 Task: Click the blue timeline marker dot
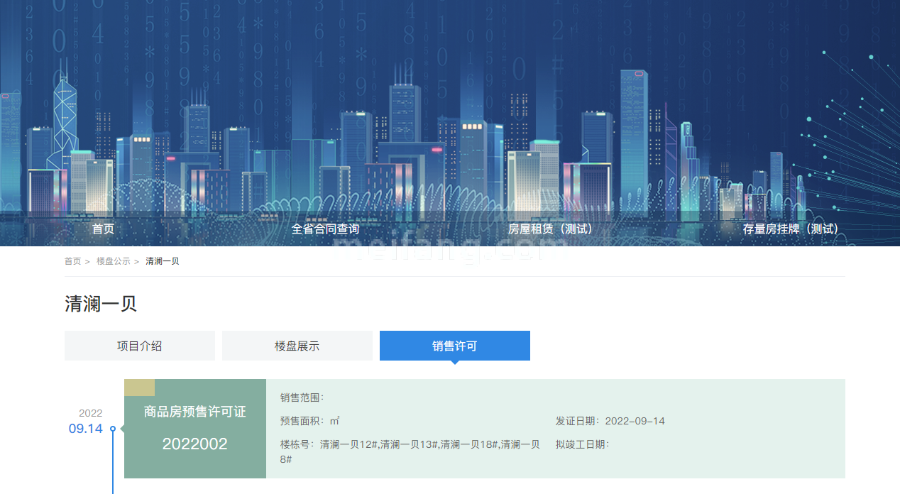click(x=113, y=429)
